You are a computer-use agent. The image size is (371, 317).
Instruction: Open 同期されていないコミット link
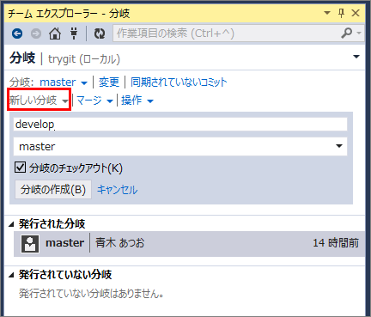pyautogui.click(x=179, y=82)
